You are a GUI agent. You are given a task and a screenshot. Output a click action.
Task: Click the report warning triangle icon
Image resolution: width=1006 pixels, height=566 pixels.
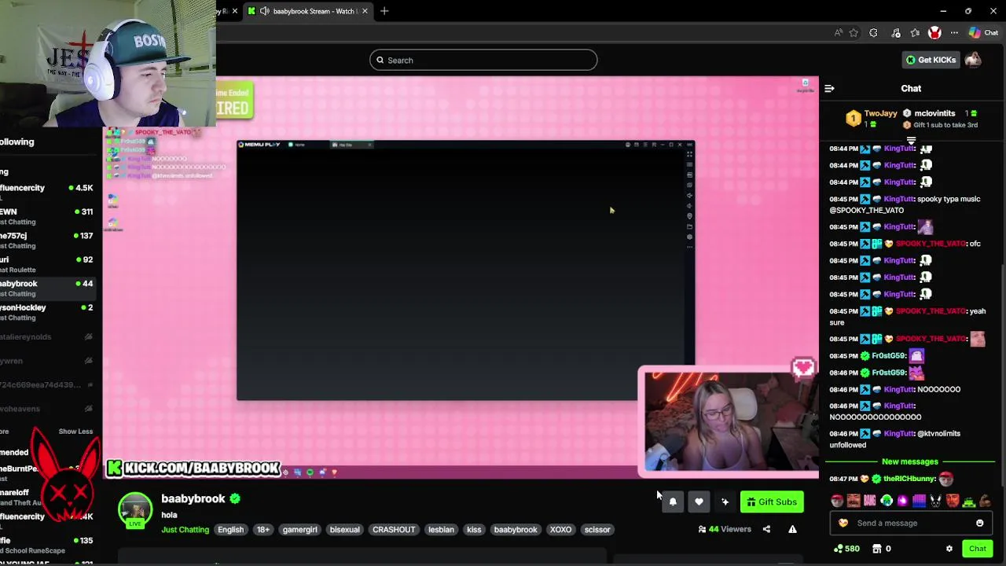[x=792, y=529]
